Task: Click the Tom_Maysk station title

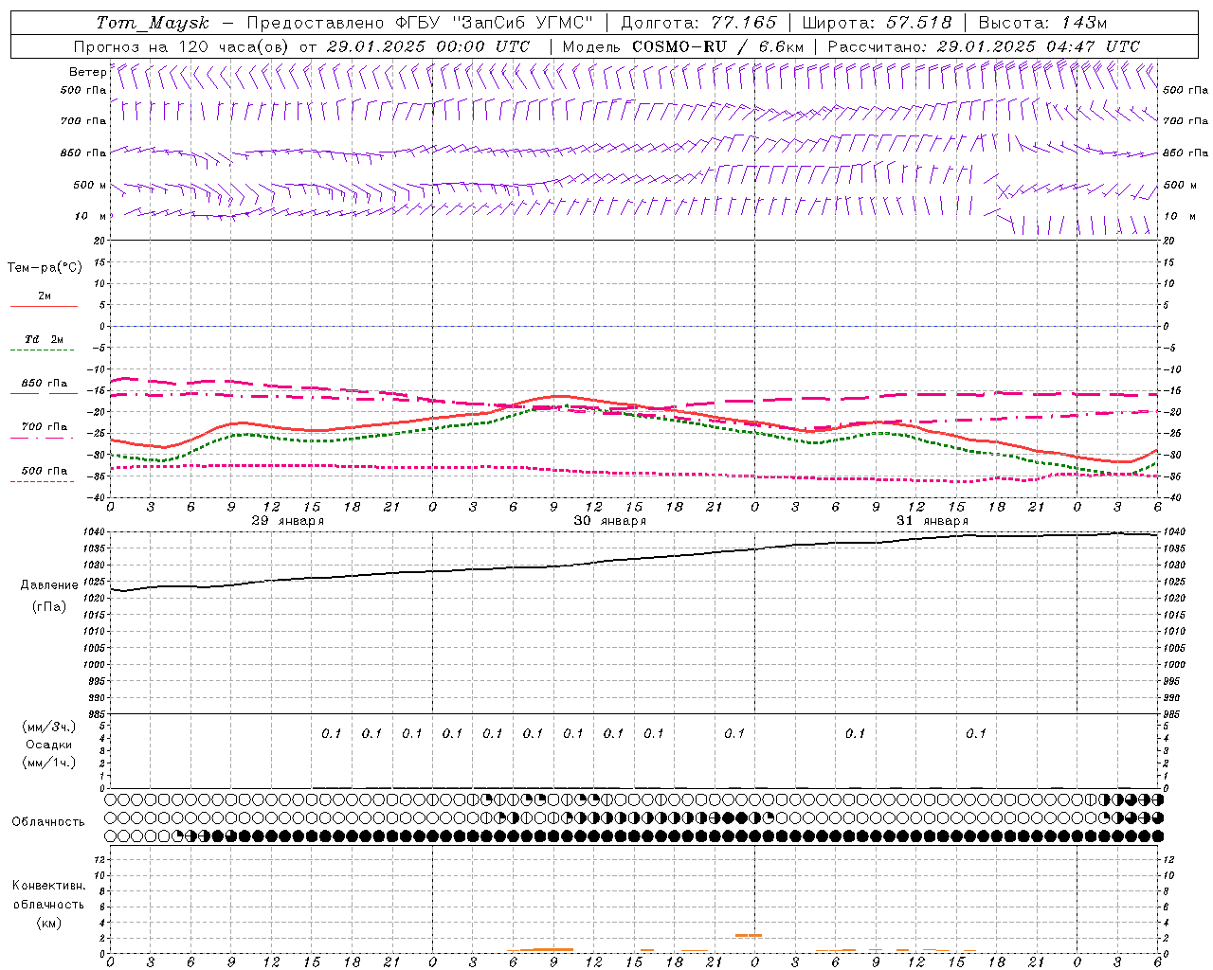Action: 153,23
